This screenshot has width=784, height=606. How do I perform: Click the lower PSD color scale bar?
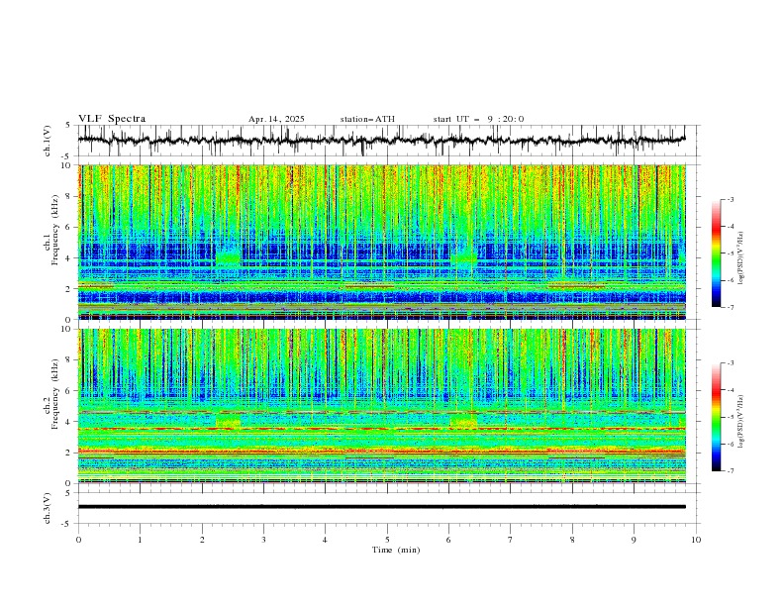point(716,417)
